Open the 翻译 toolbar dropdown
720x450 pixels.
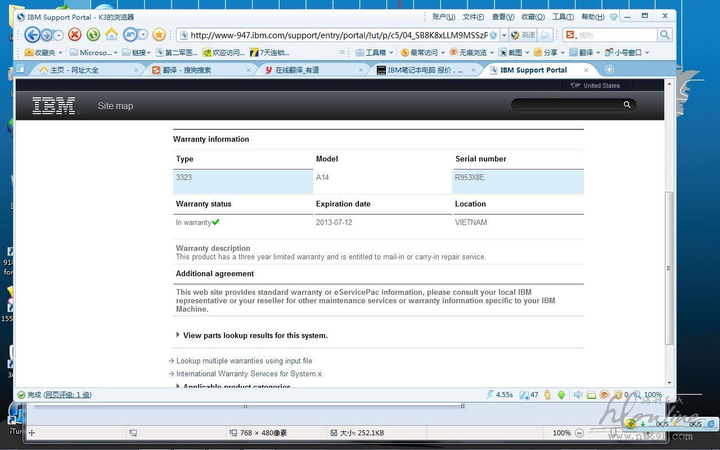pos(586,52)
